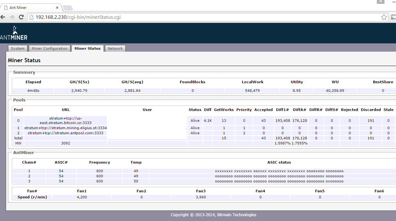Open the System tab
The image size is (396, 221).
18,48
